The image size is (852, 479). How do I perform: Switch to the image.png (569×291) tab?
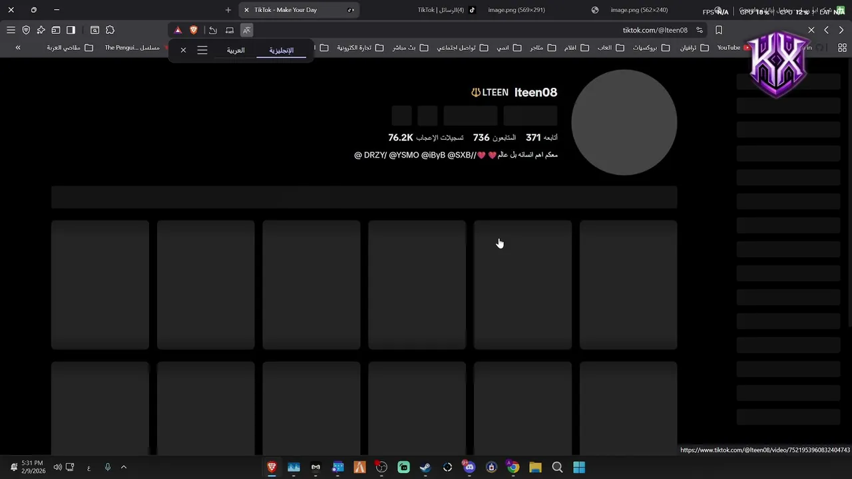tap(517, 10)
